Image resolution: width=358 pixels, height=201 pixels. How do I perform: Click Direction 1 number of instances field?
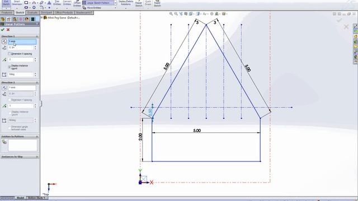[x=21, y=60]
